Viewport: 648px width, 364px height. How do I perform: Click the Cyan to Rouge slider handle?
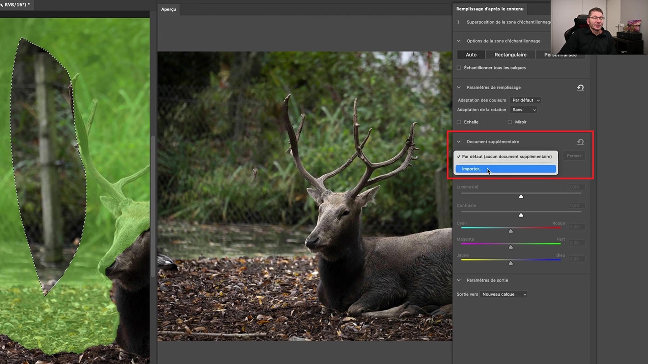tap(511, 231)
